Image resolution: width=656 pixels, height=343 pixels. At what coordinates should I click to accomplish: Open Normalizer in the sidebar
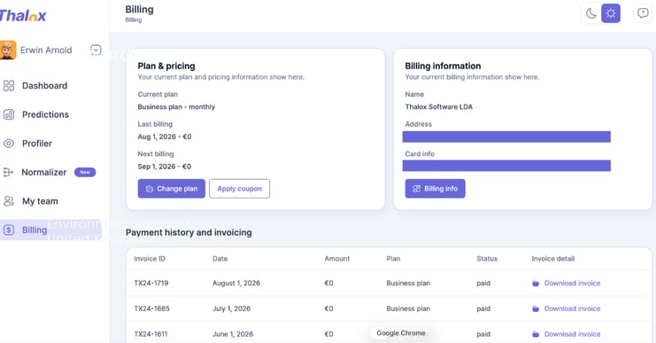(44, 172)
